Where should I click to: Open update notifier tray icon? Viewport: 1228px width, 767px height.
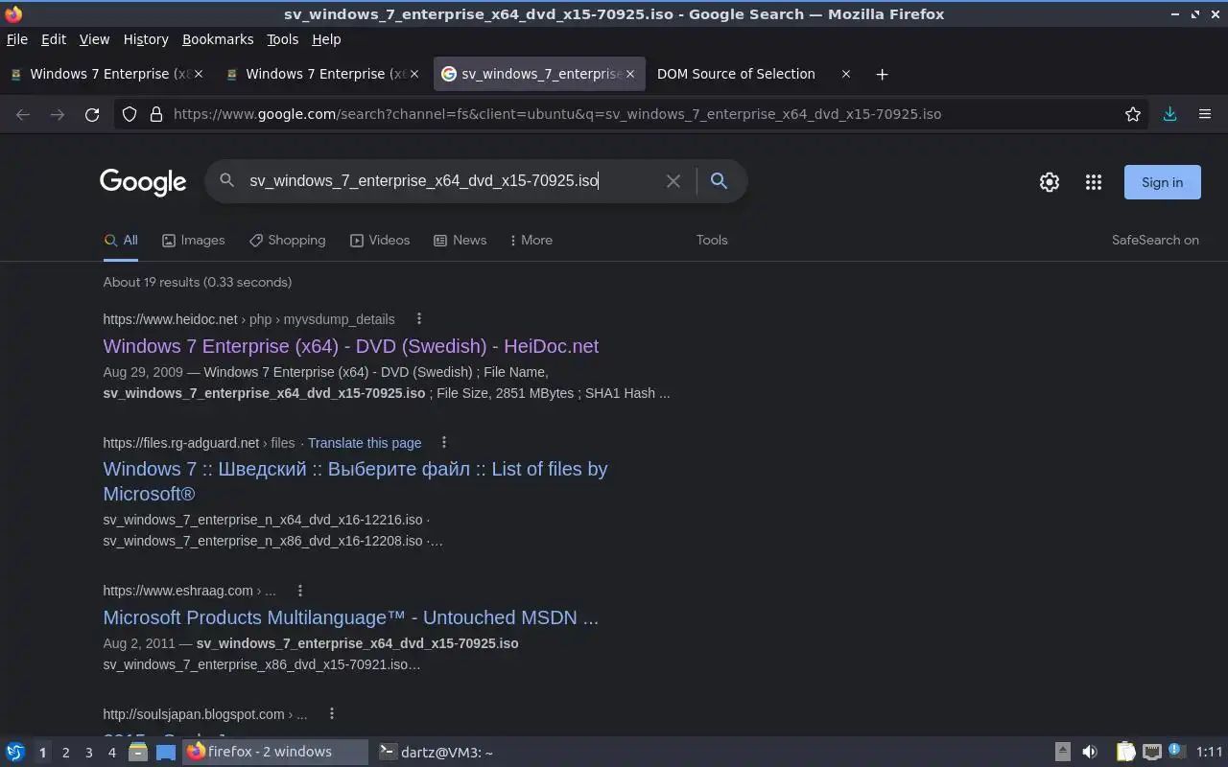[x=1177, y=752]
